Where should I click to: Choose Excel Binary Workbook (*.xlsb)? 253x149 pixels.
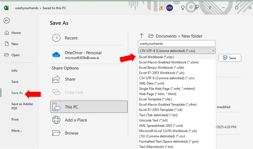pos(177,68)
